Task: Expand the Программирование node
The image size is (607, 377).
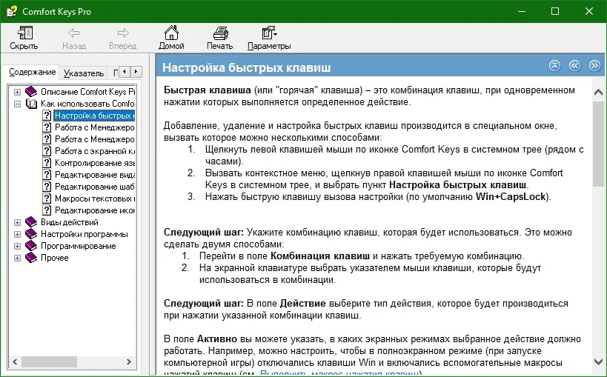Action: pyautogui.click(x=18, y=246)
